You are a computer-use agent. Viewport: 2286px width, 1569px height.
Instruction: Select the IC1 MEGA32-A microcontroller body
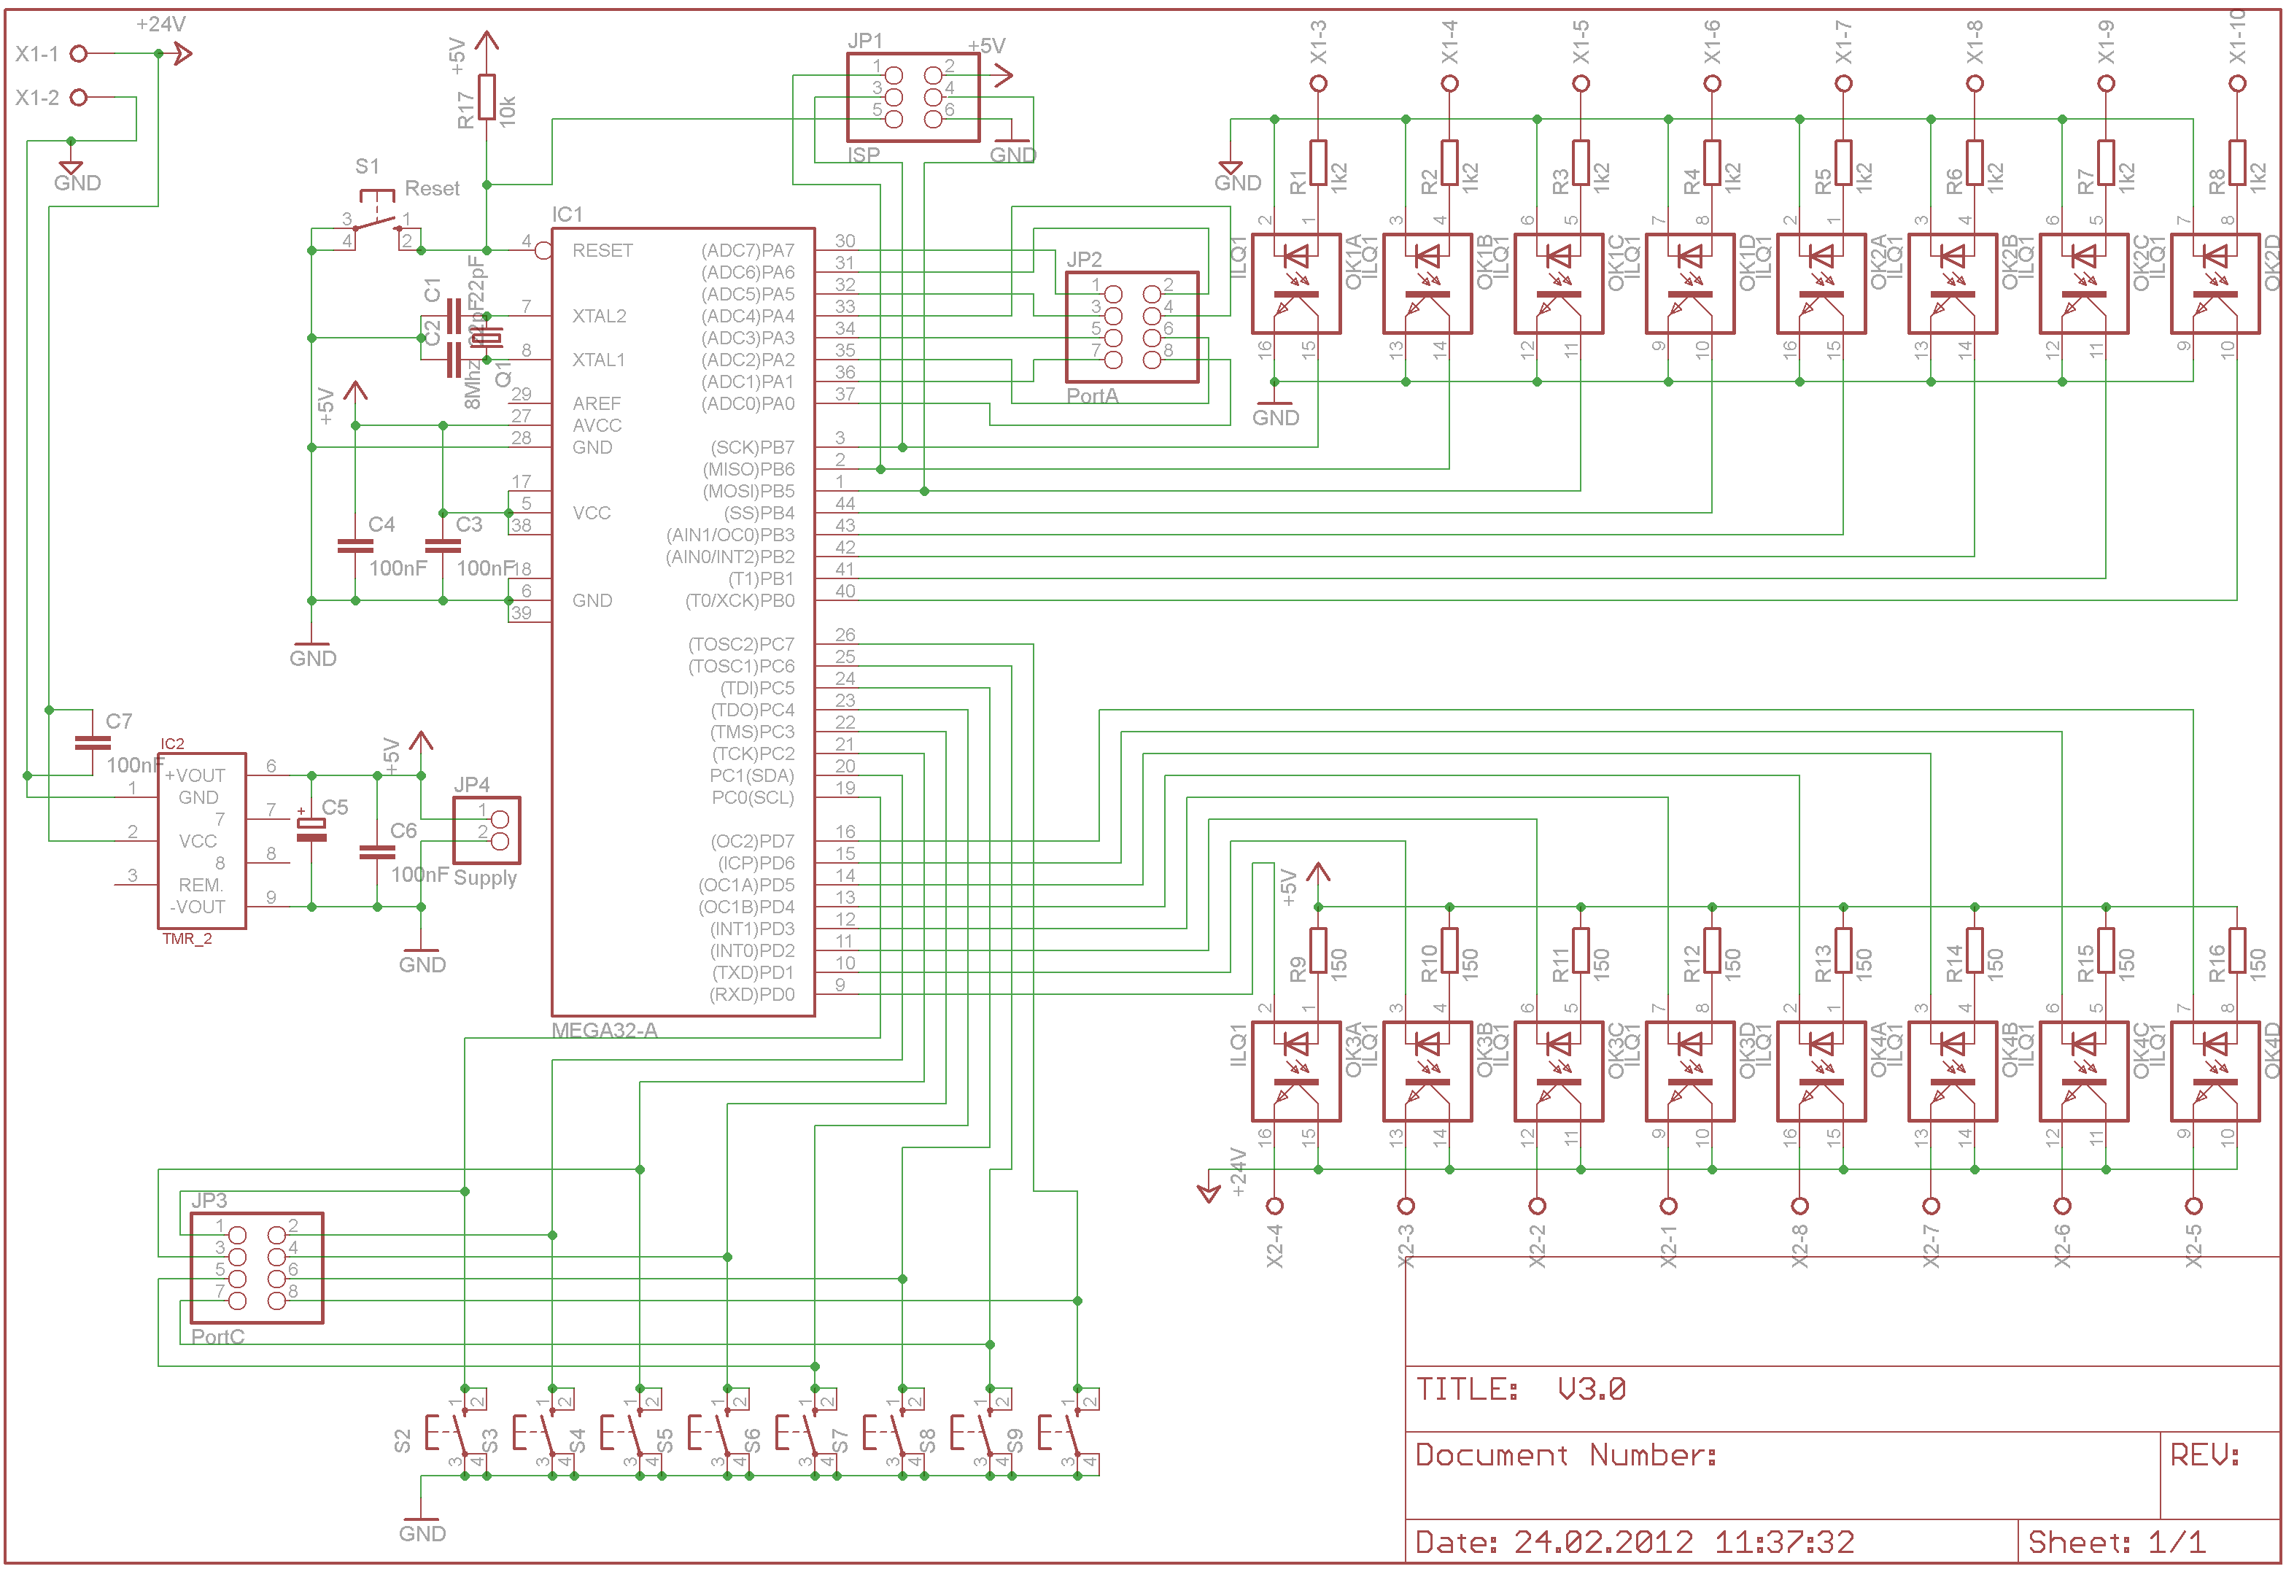(x=683, y=621)
